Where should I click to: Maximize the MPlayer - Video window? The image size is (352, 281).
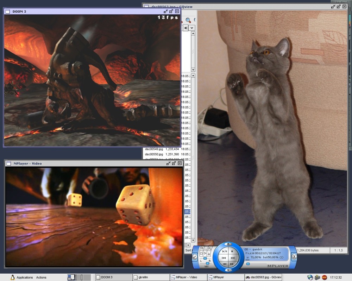point(174,163)
